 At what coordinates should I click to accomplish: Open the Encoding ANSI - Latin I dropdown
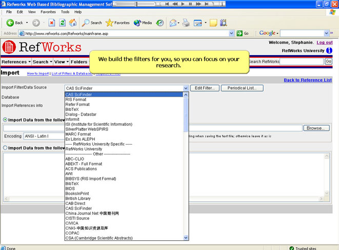tap(44, 137)
